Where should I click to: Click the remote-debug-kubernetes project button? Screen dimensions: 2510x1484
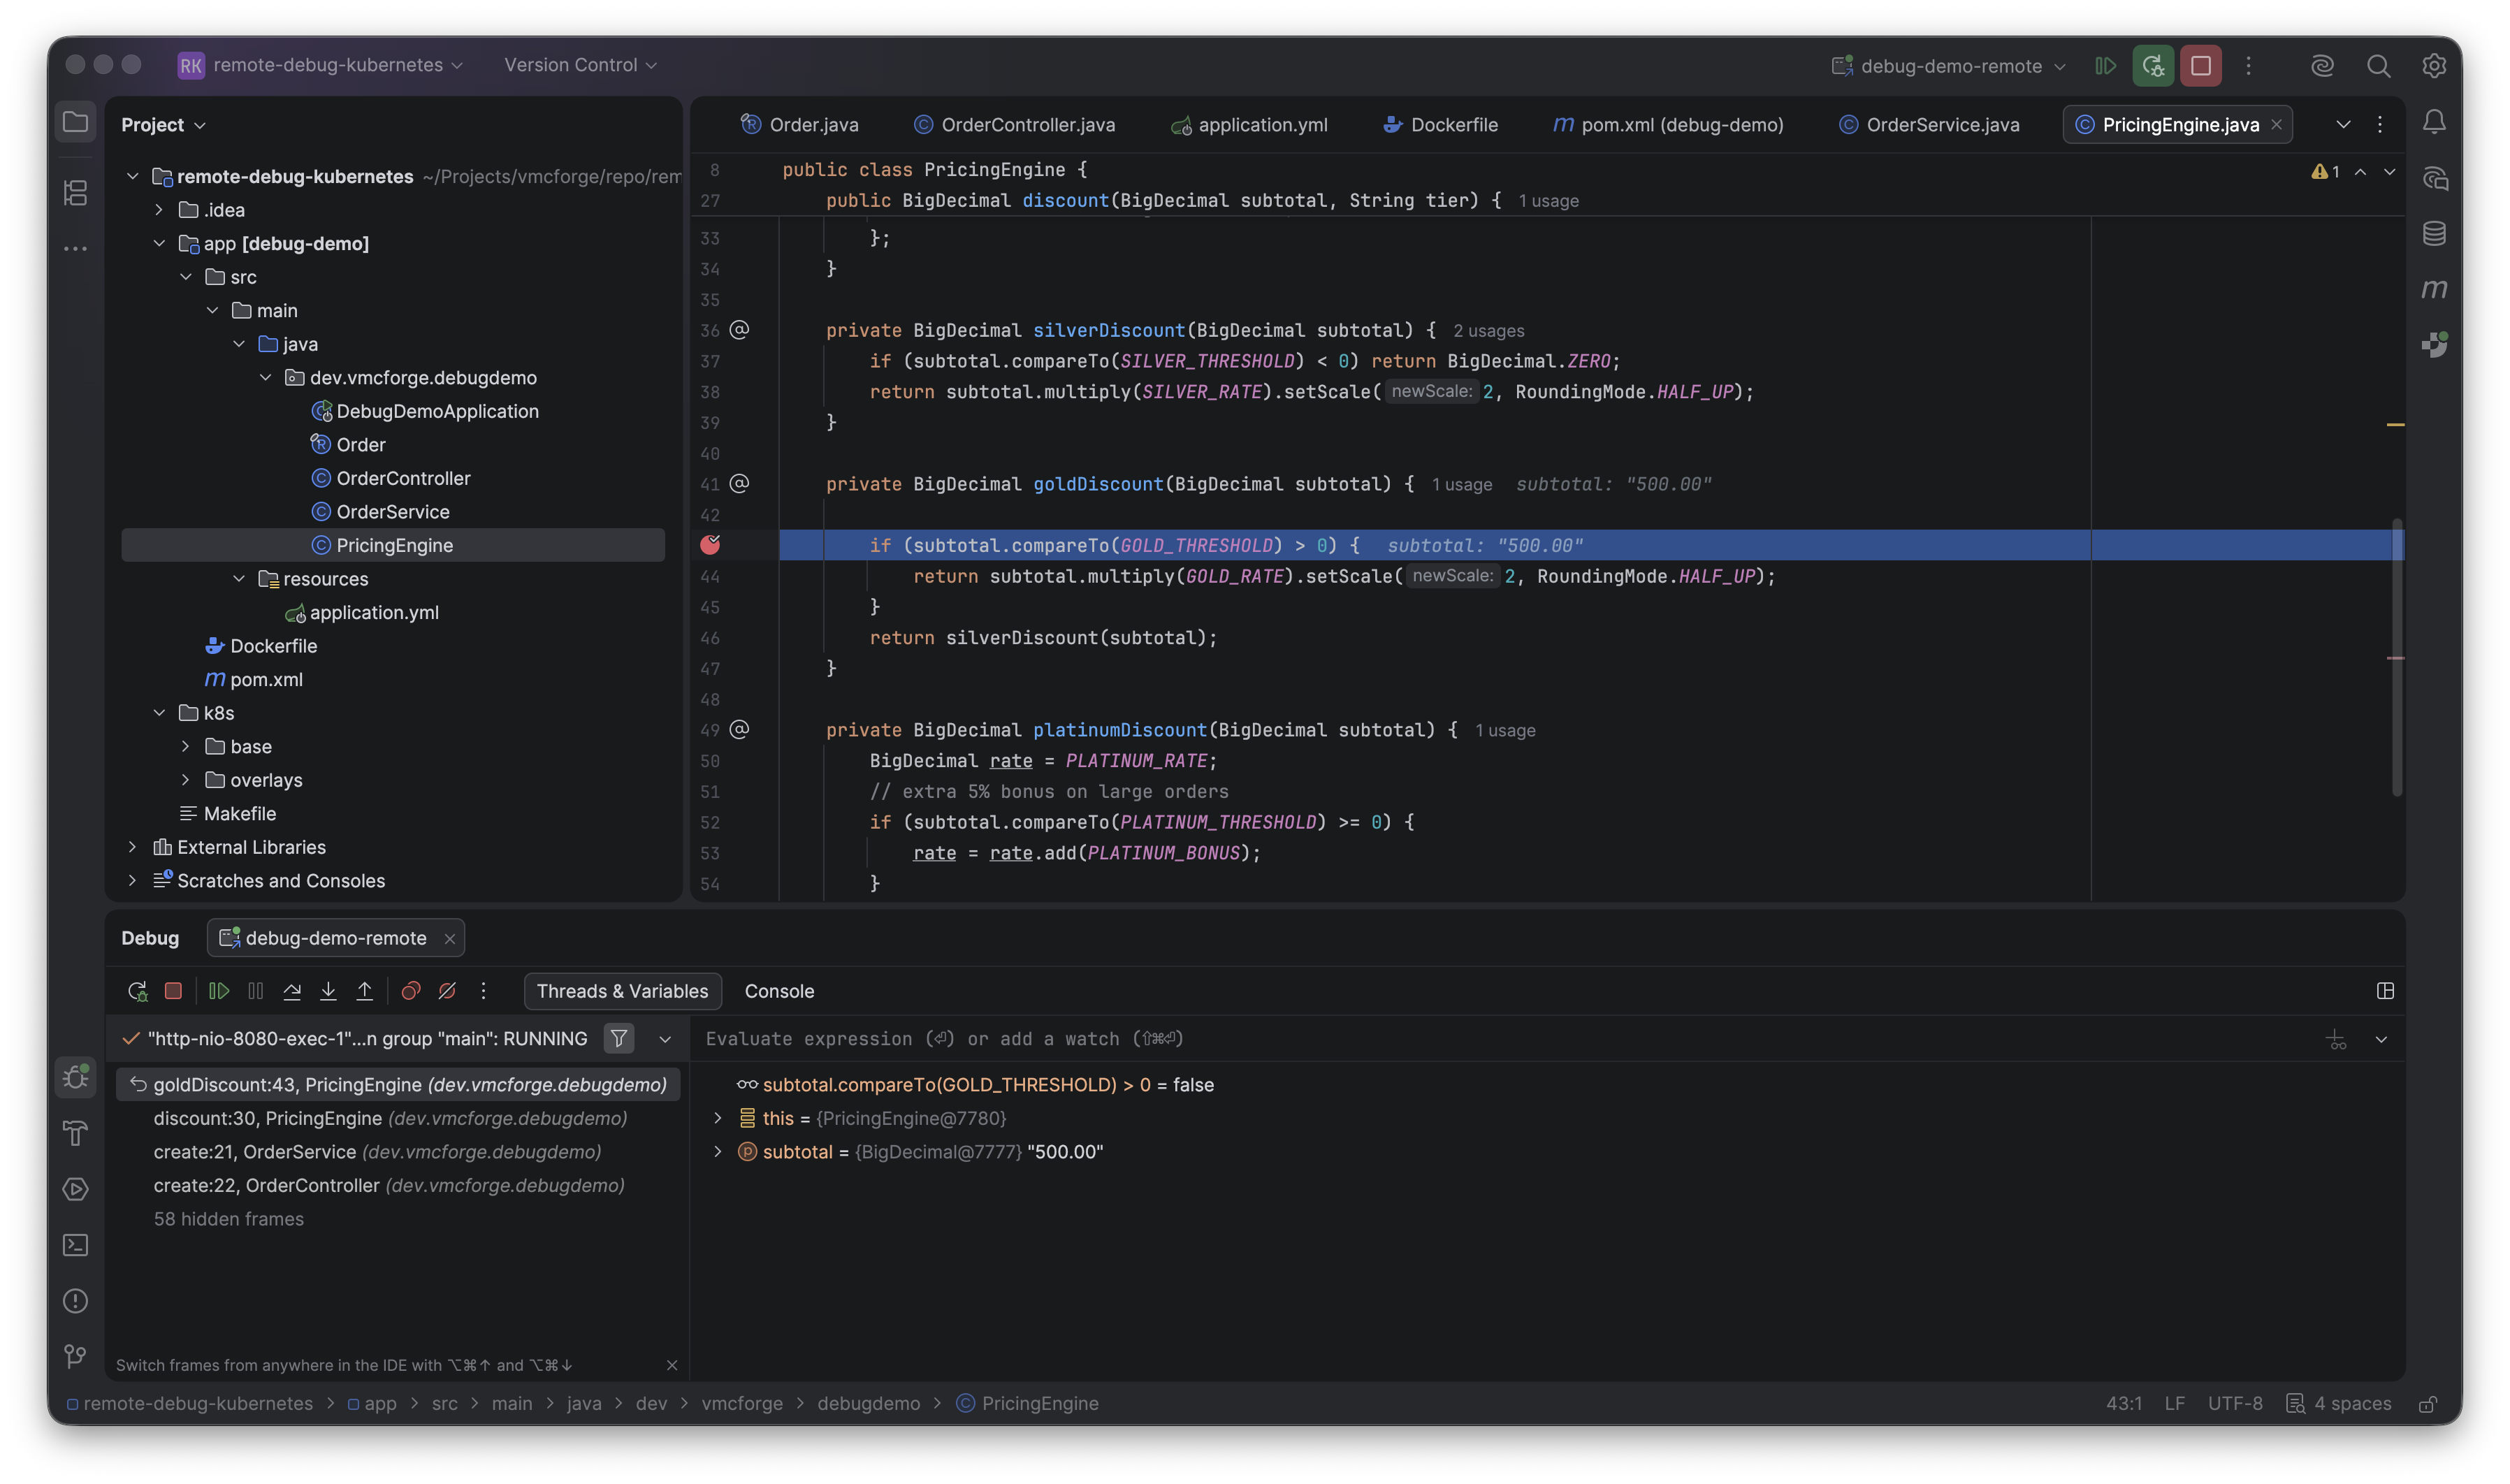[x=321, y=65]
